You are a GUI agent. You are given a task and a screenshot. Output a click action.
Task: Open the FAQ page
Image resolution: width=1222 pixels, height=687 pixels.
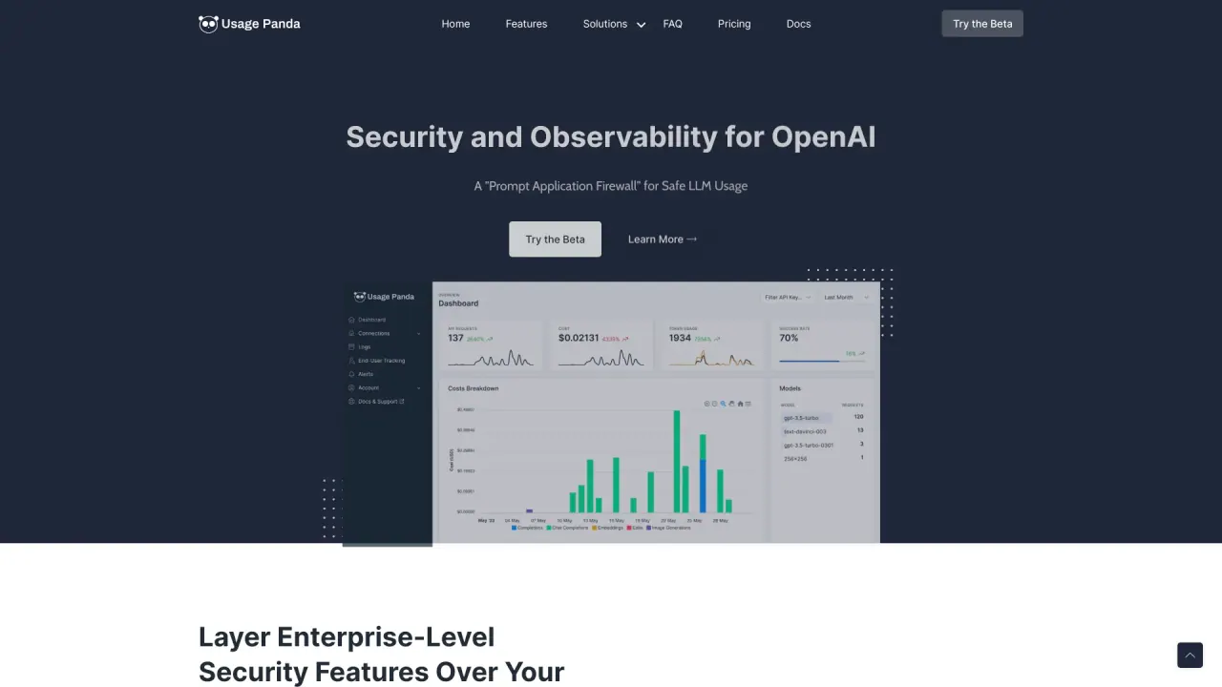click(x=673, y=24)
